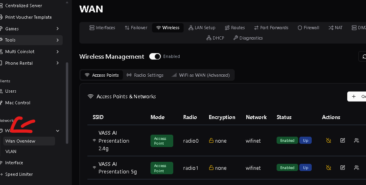The width and height of the screenshot is (366, 185).
Task: Open Print Voucher Template in sidebar
Action: tap(28, 17)
